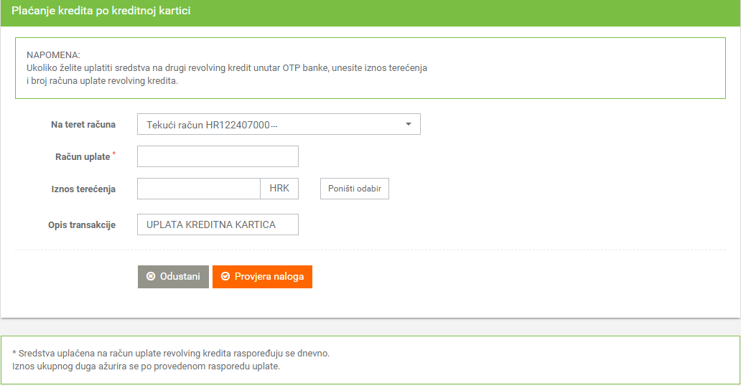Open the Na teret računa dropdown
This screenshot has height=388, width=741.
pos(279,124)
